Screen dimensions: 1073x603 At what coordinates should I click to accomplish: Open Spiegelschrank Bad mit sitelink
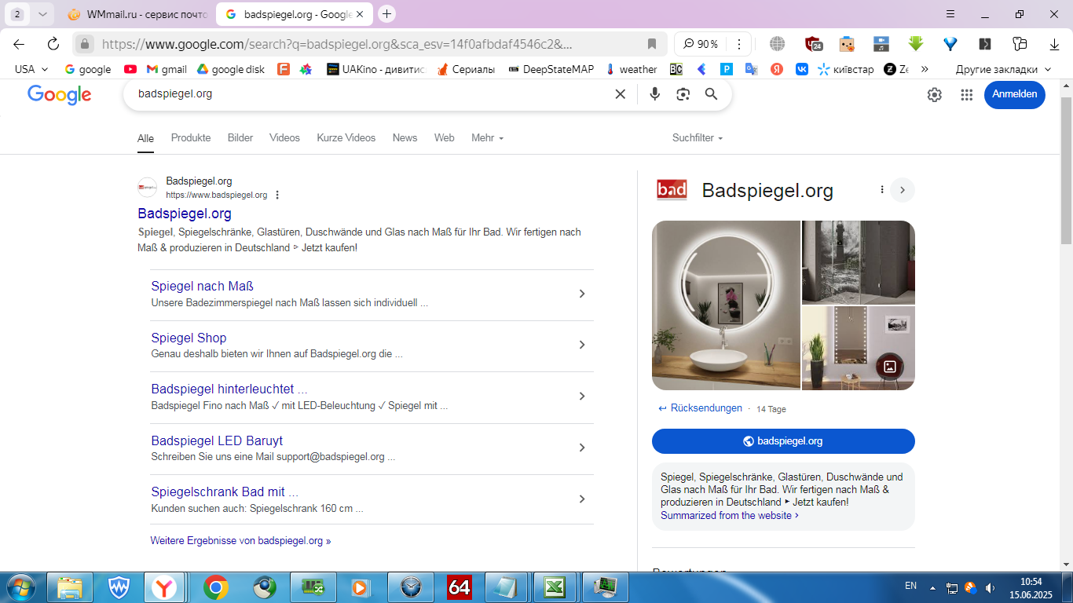click(225, 492)
